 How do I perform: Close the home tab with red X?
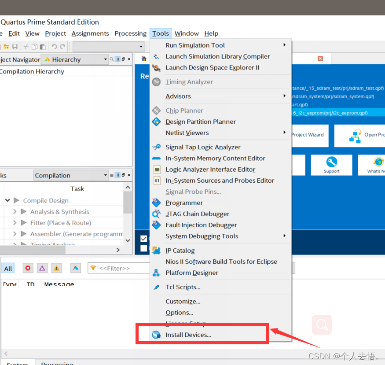coord(320,59)
